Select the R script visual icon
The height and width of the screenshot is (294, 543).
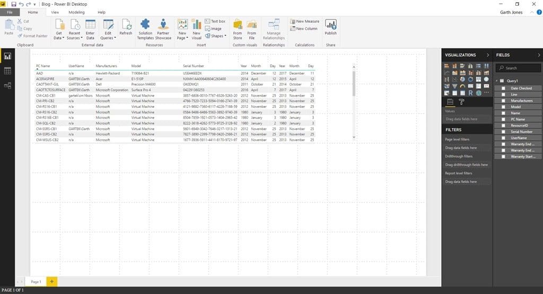[x=470, y=93]
